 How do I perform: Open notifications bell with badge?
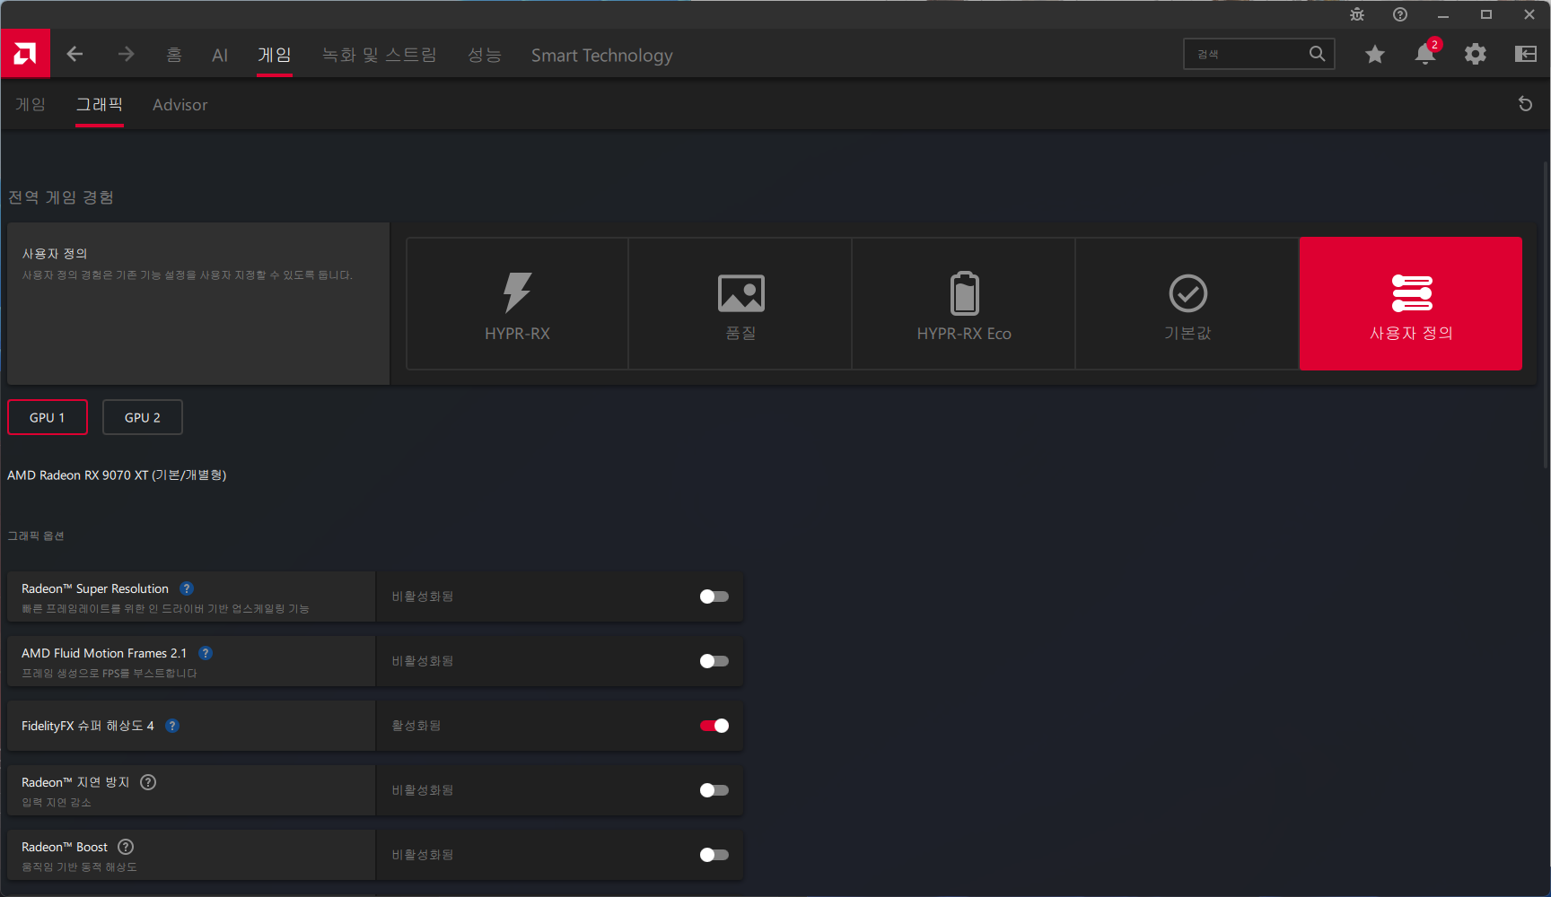pyautogui.click(x=1425, y=53)
